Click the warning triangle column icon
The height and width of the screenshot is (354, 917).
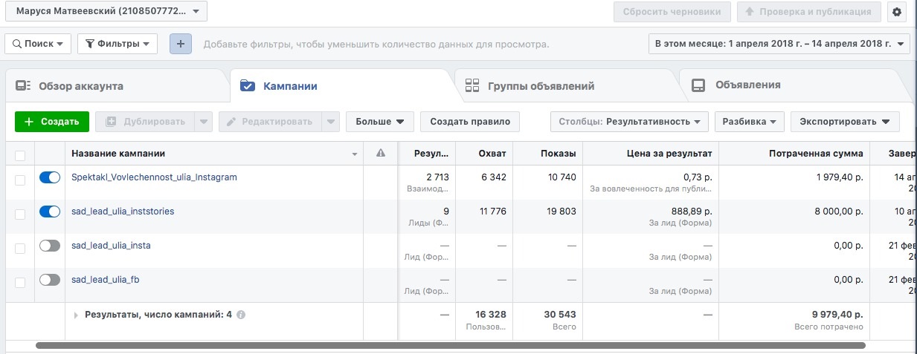click(x=381, y=154)
